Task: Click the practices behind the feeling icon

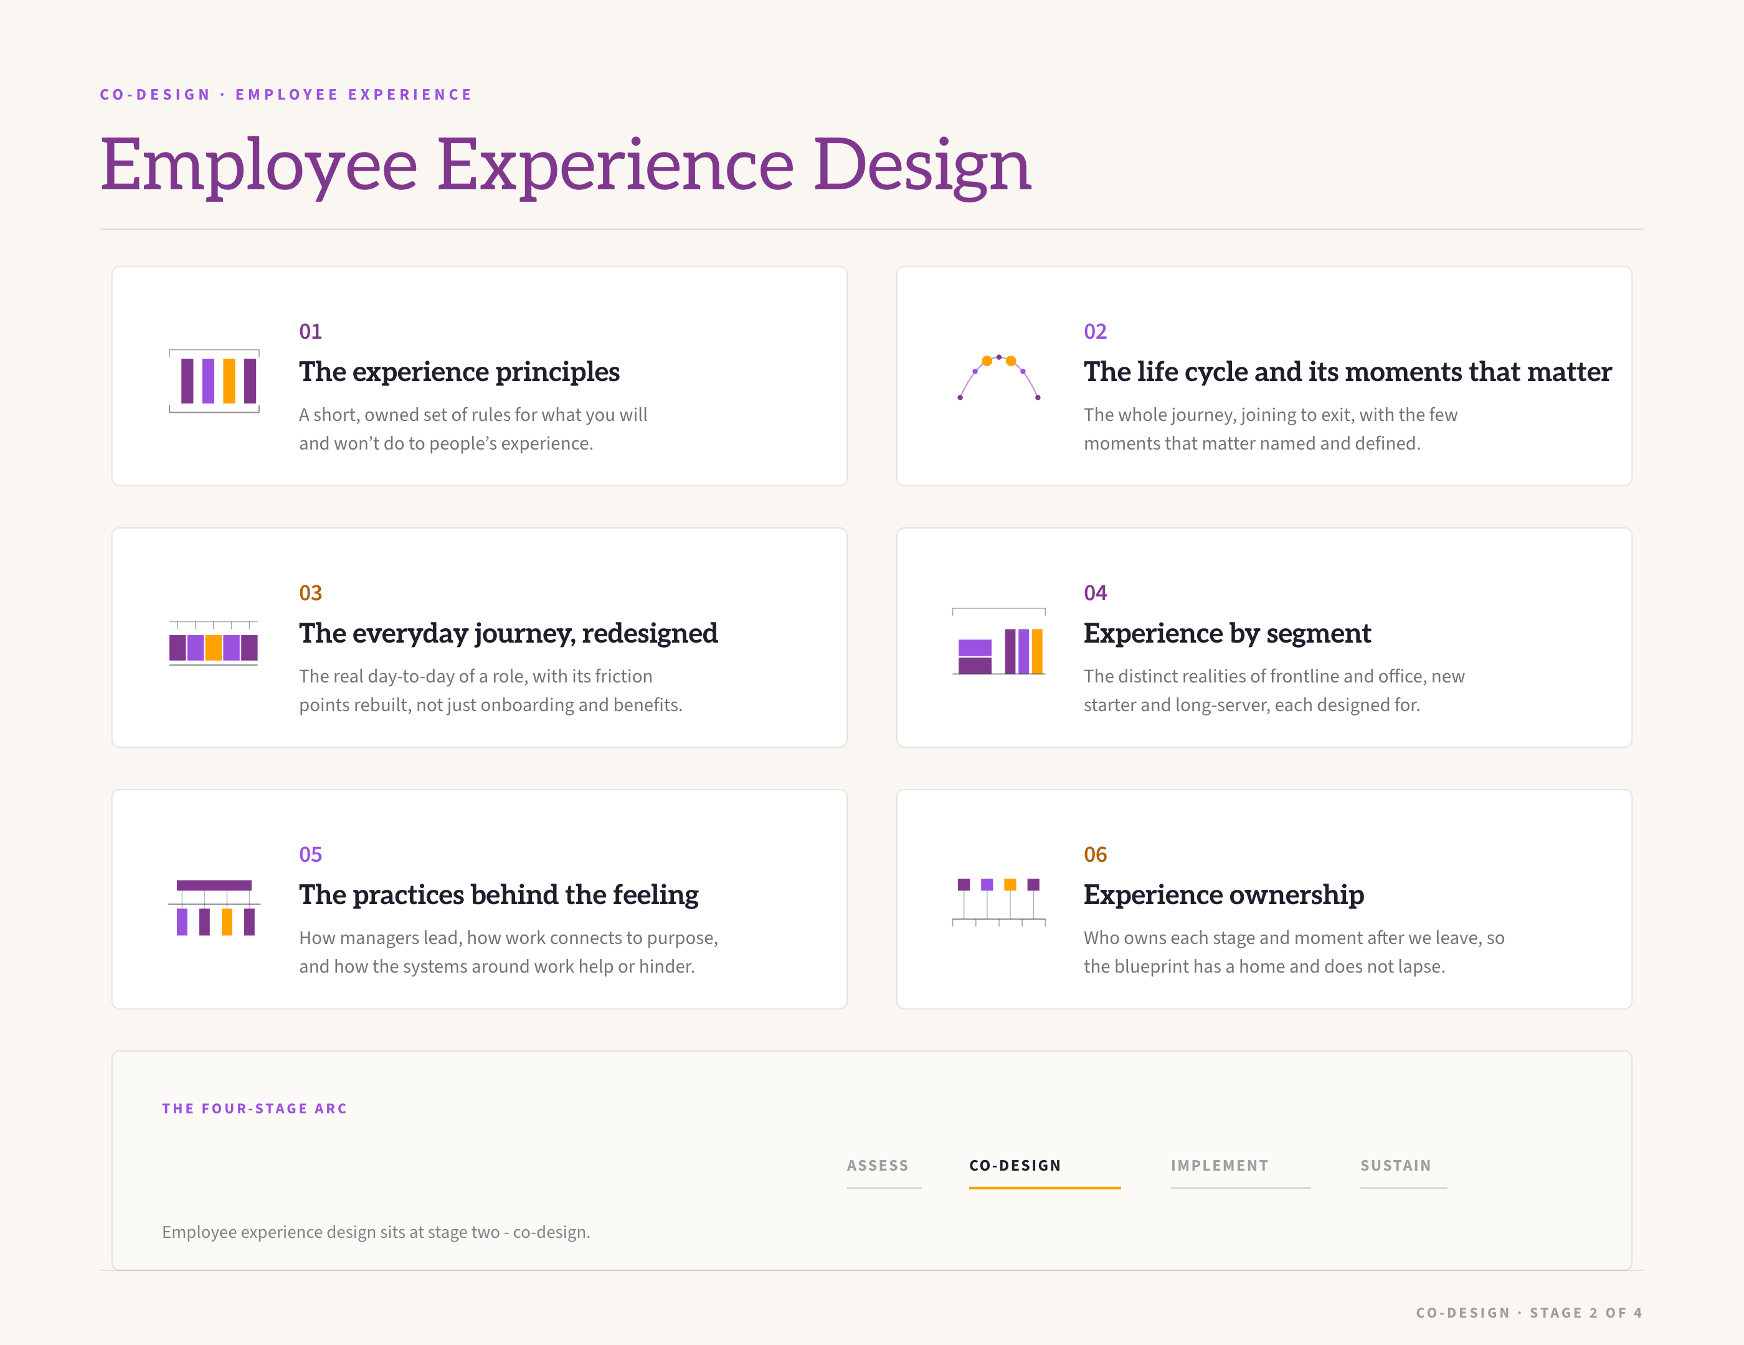Action: coord(214,908)
